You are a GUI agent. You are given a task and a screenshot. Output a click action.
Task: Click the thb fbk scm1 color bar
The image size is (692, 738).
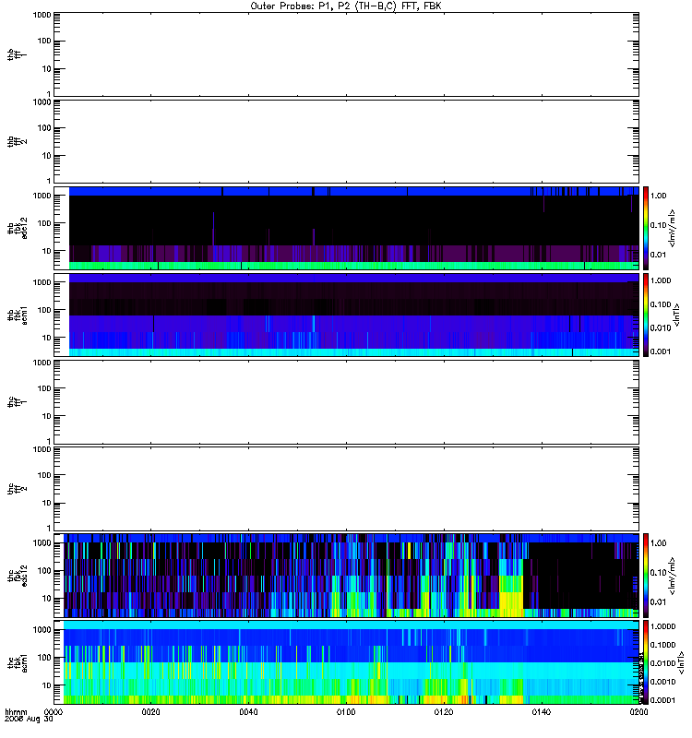pos(646,315)
